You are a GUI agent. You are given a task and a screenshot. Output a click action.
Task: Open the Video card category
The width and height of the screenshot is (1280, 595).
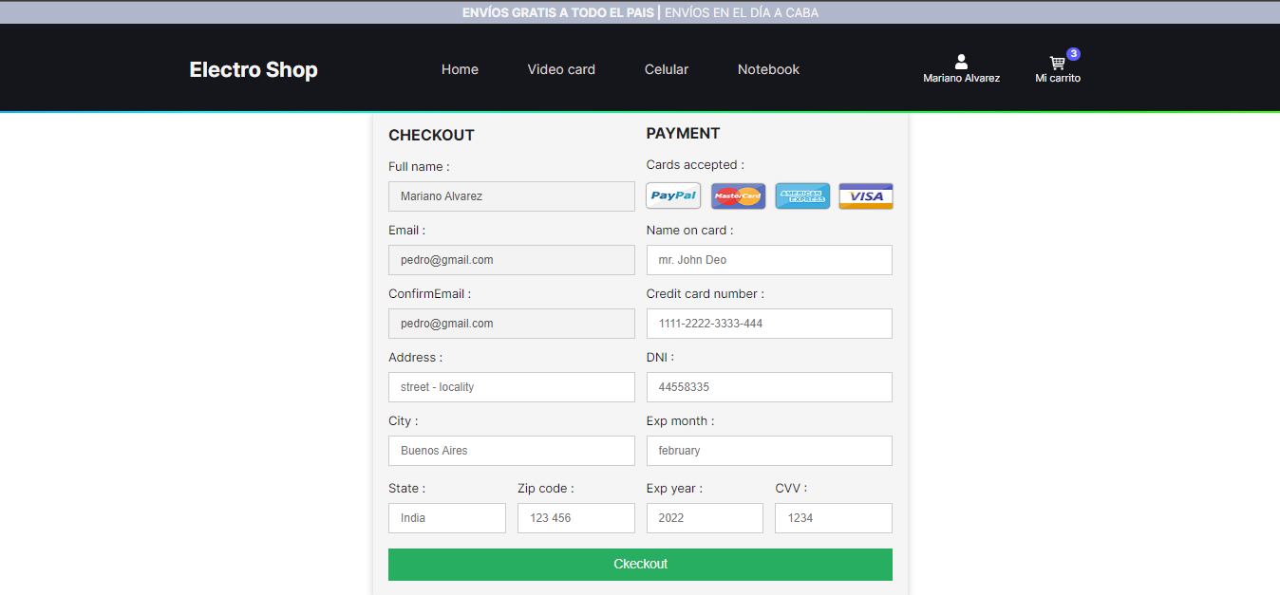coord(560,69)
